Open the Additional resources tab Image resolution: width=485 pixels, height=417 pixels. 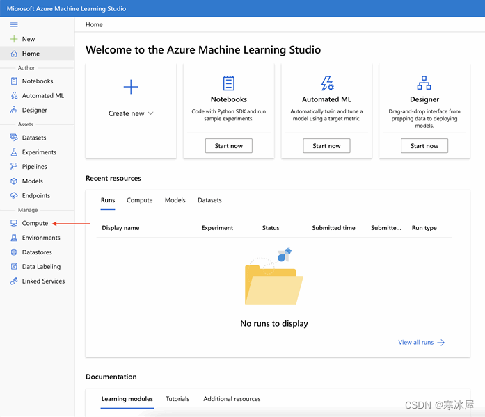(x=232, y=399)
